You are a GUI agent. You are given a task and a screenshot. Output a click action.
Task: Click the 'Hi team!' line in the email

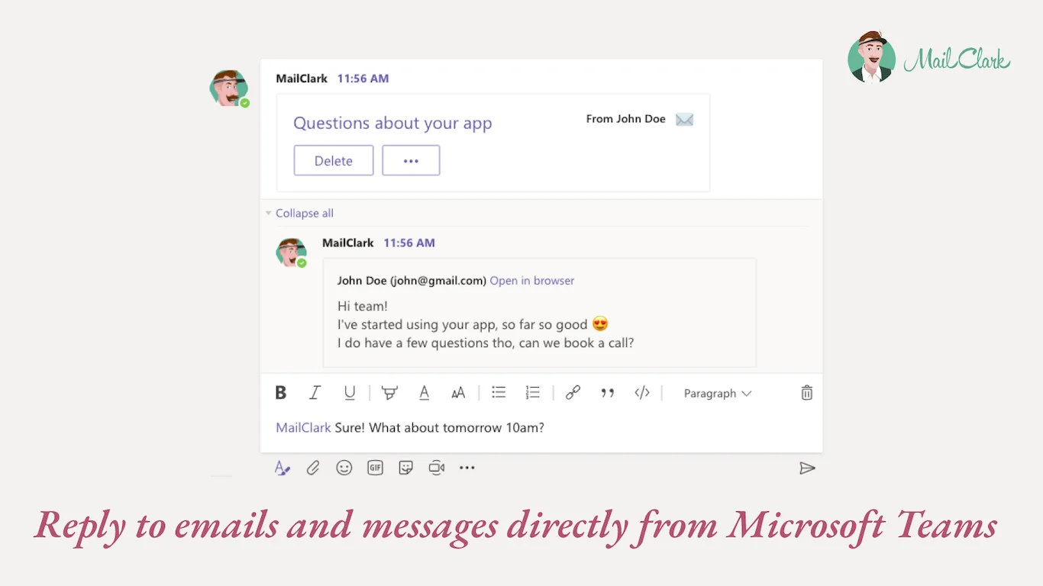point(363,306)
